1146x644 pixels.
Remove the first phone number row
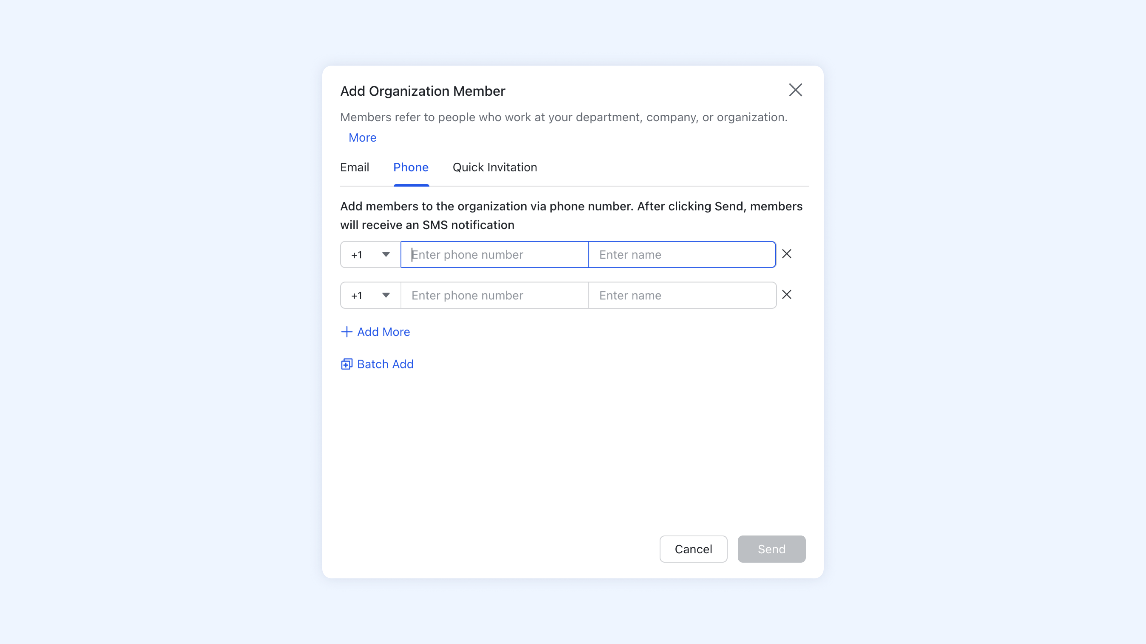click(x=787, y=254)
